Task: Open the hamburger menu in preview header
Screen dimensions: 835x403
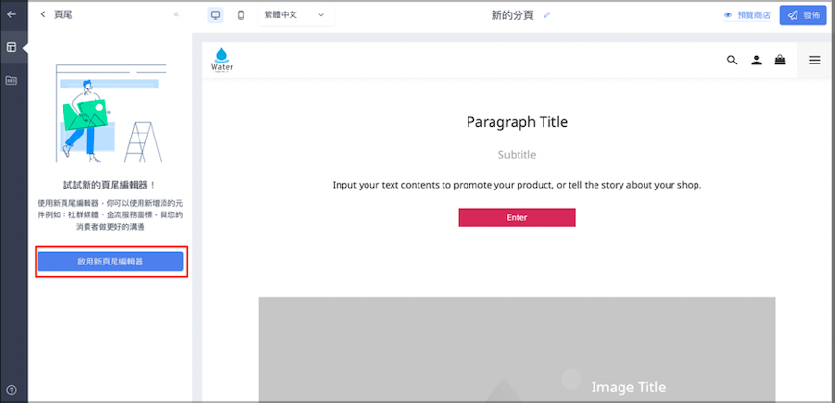Action: pos(814,61)
